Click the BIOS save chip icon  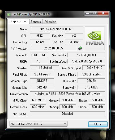click(80, 48)
